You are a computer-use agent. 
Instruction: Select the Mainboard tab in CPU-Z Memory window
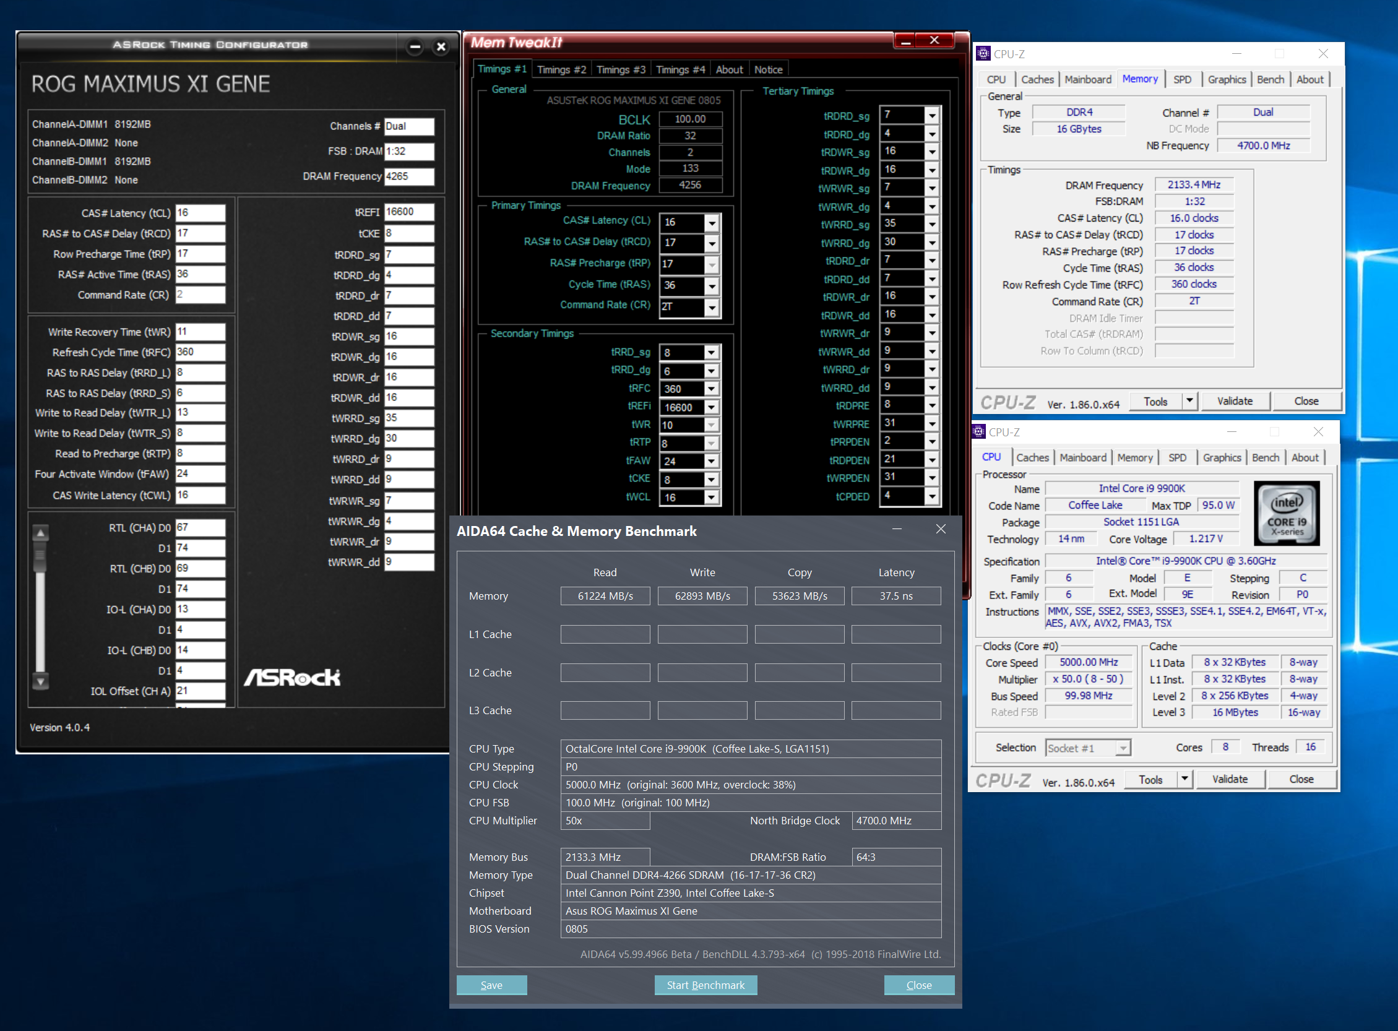pos(1088,80)
